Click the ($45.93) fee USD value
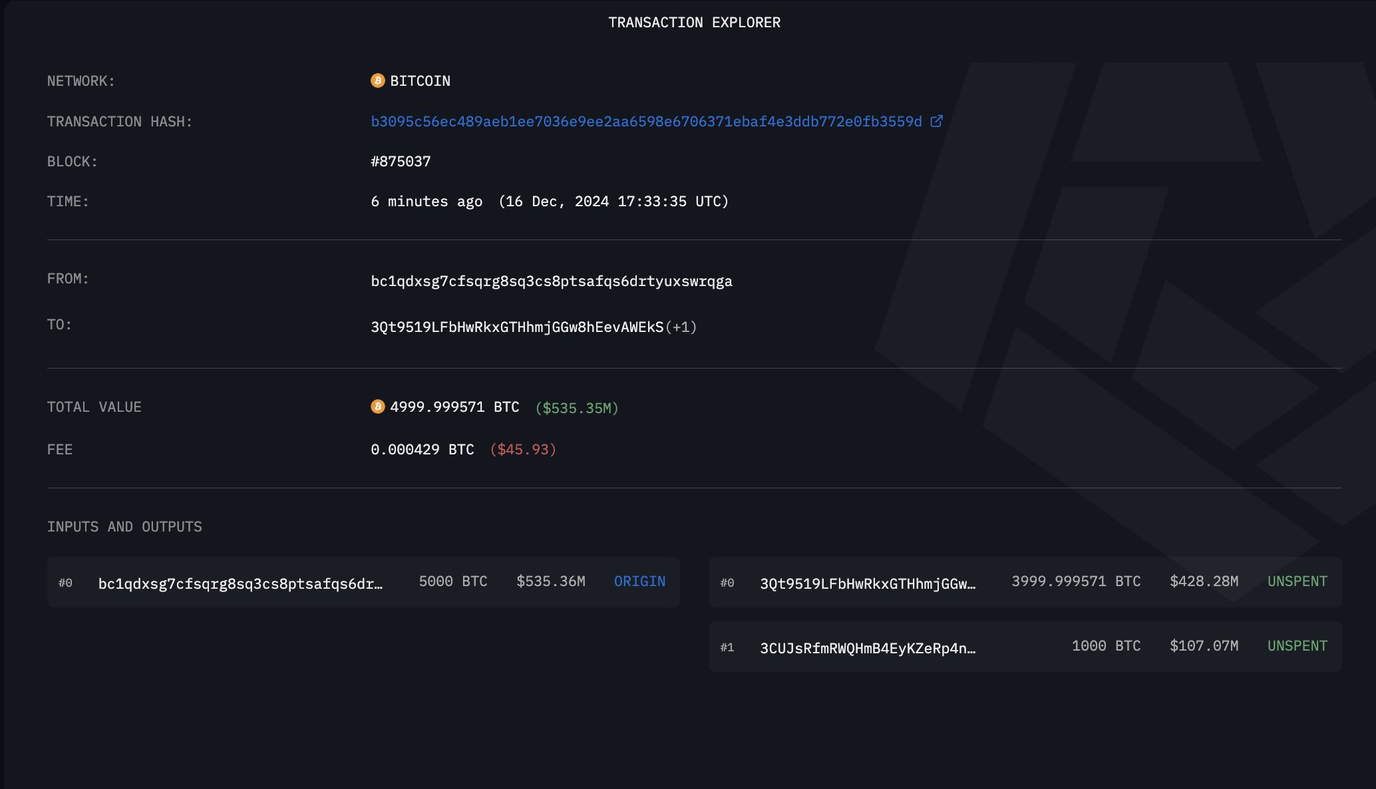The height and width of the screenshot is (789, 1376). pyautogui.click(x=523, y=450)
